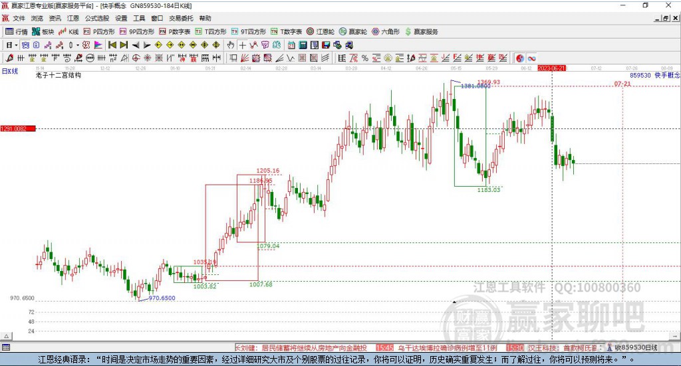Viewport: 681px width, 366px height.
Task: Restore the inner child window
Action: [666, 18]
